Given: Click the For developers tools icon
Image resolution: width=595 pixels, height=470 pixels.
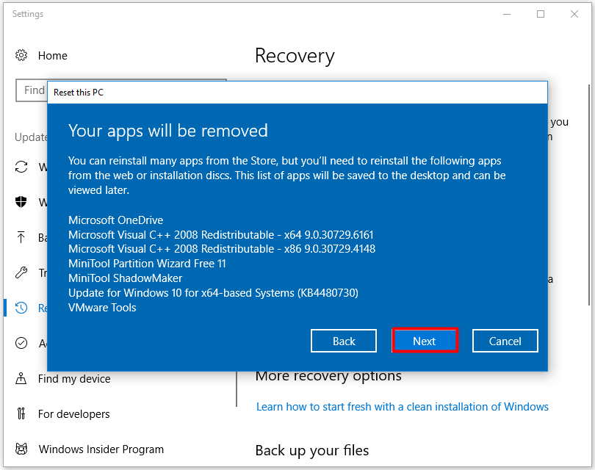Looking at the screenshot, I should pyautogui.click(x=21, y=413).
